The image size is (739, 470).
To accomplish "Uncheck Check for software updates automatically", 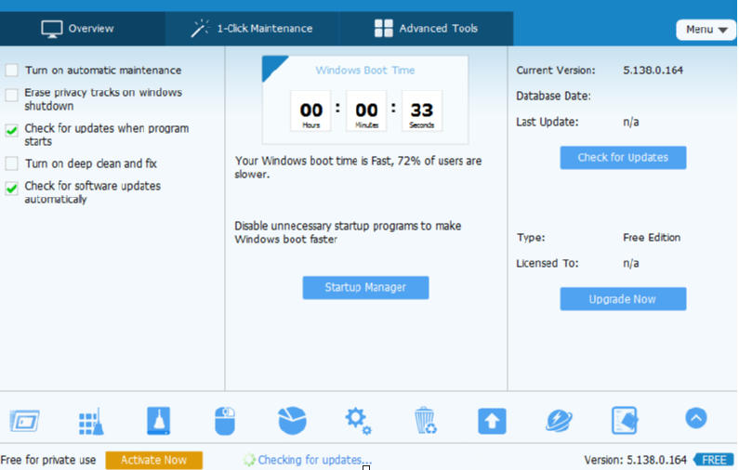I will (12, 188).
